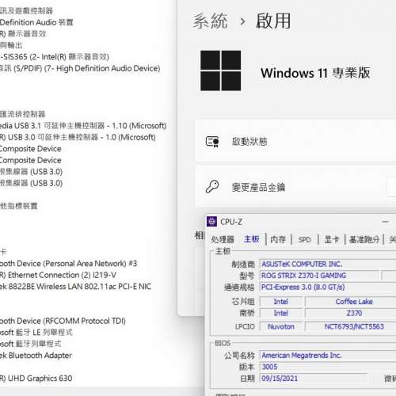The width and height of the screenshot is (396, 396).
Task: Select the SIS365 (2- Intel(R) 顯示器音效) entry
Action: (x=55, y=57)
